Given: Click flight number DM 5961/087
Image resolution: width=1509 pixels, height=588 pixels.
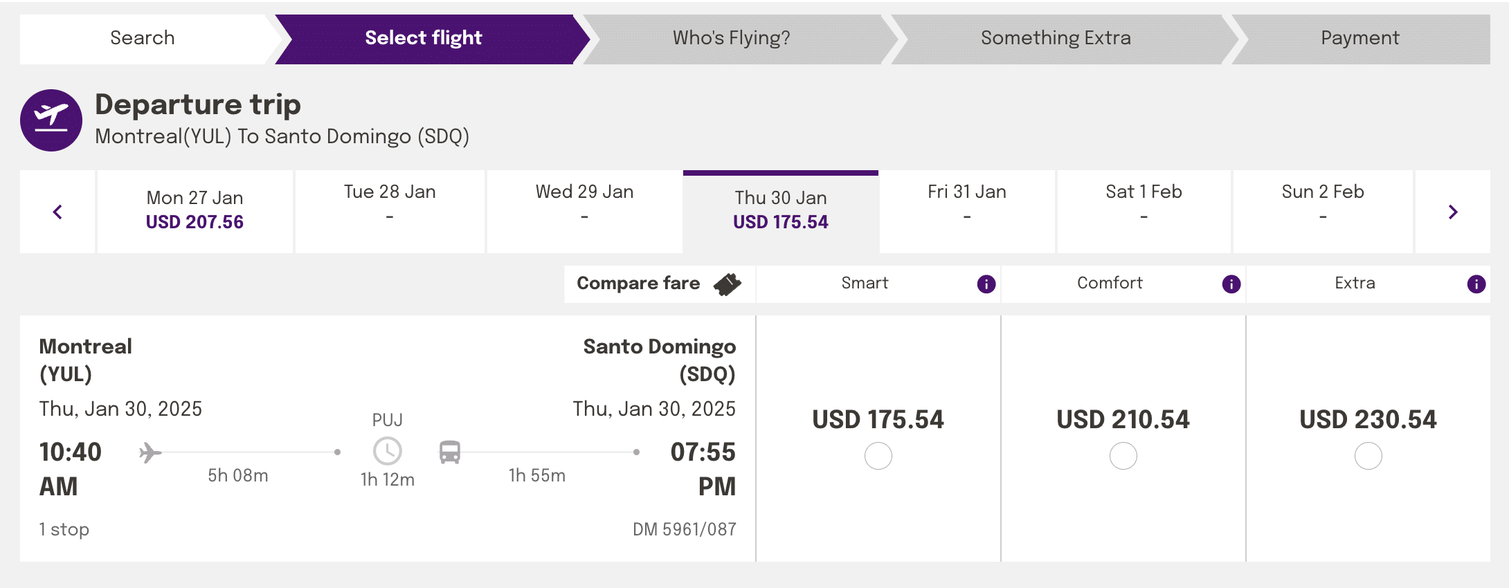Looking at the screenshot, I should 684,529.
